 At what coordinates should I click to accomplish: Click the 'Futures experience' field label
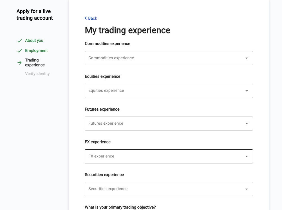102,109
